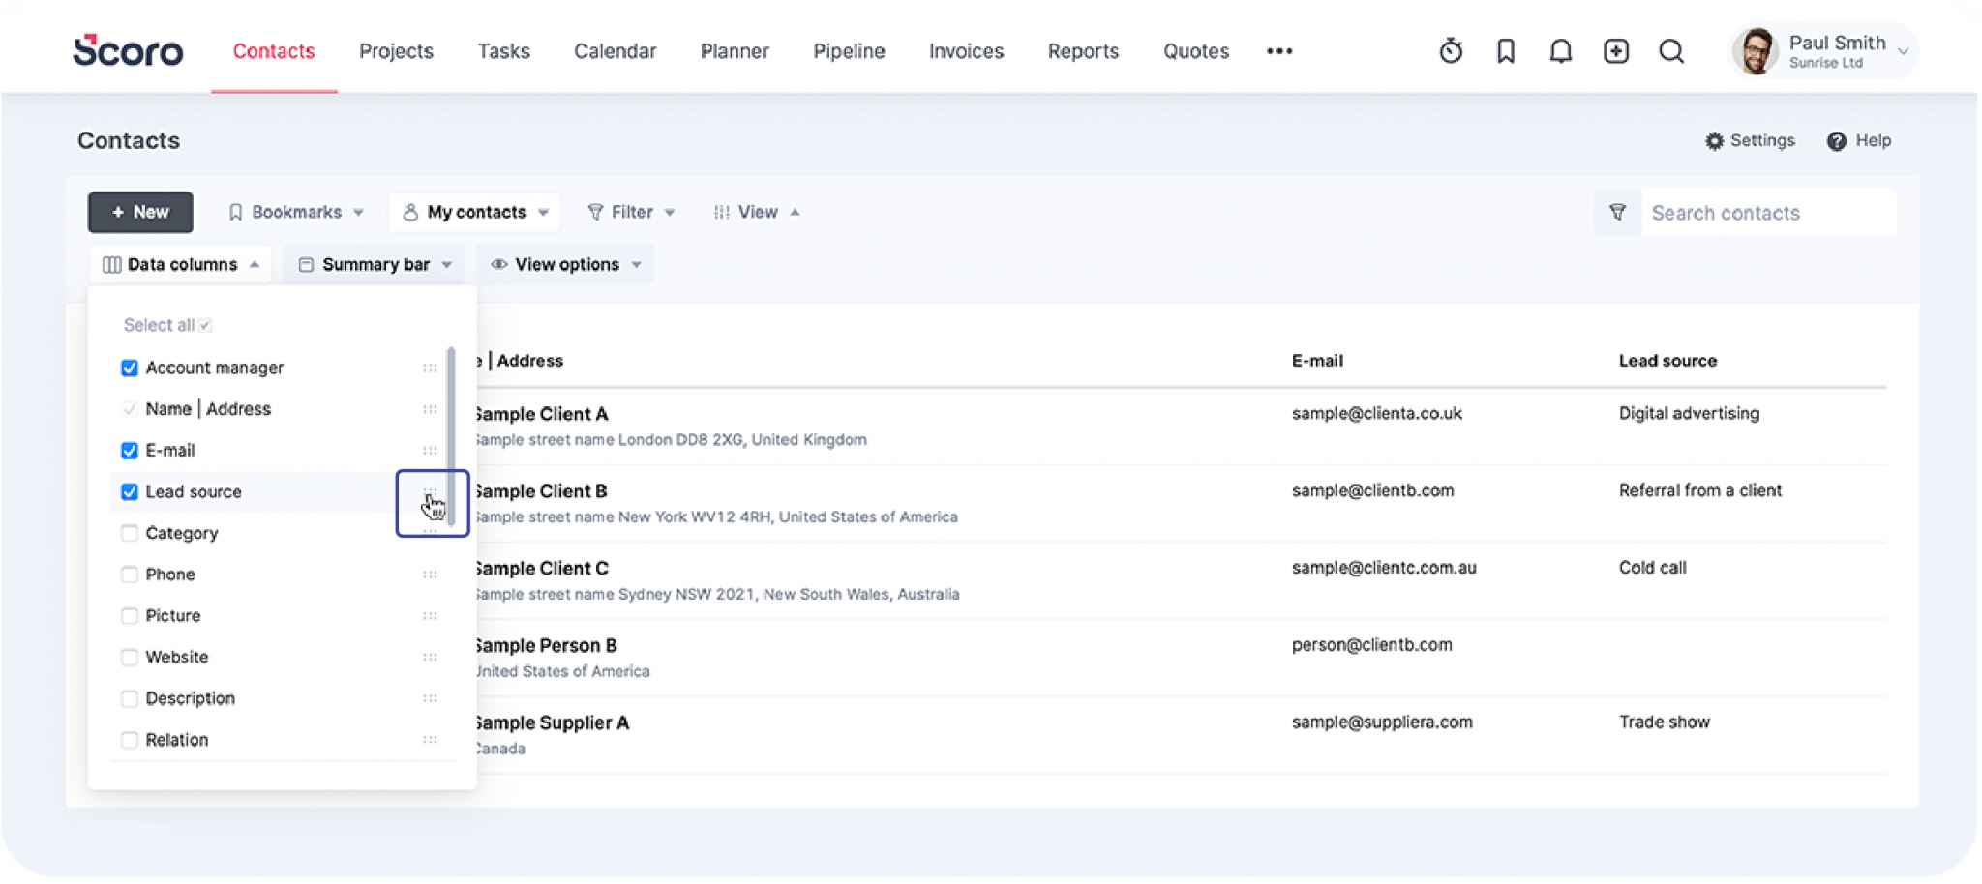
Task: Click the quick-add plus icon
Action: (1615, 51)
